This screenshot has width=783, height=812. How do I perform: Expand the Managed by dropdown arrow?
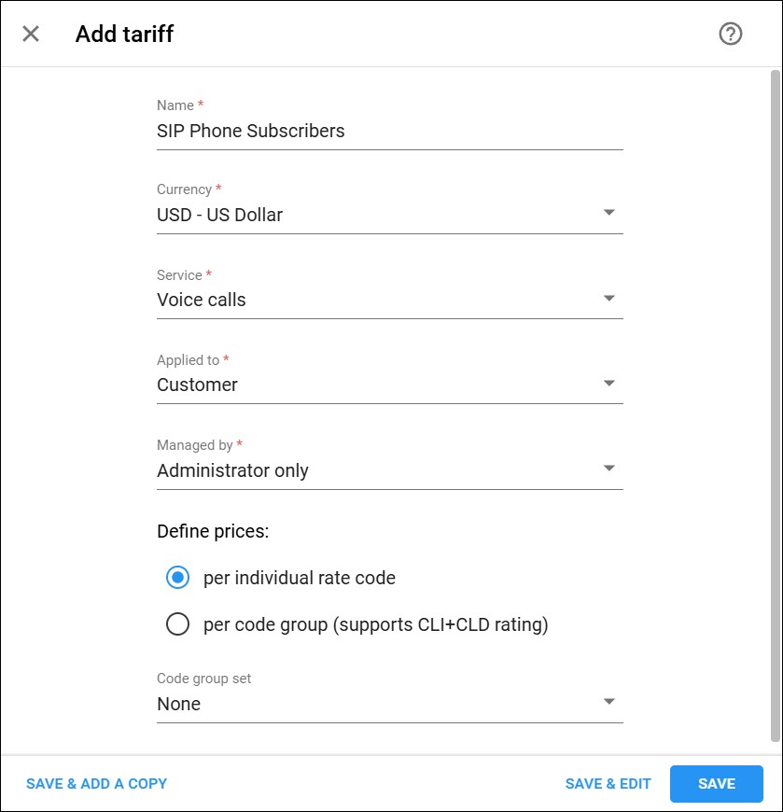609,469
